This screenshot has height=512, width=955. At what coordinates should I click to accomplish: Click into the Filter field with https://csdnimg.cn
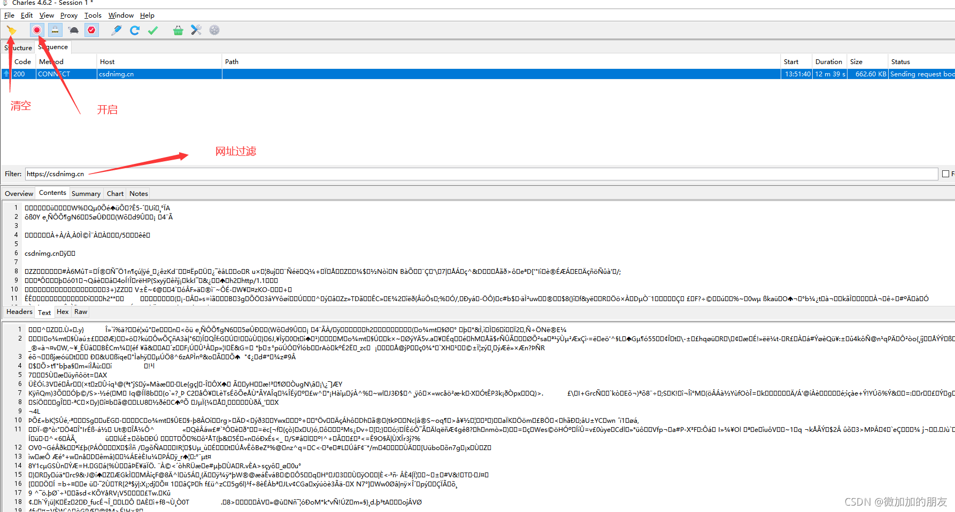tap(481, 174)
